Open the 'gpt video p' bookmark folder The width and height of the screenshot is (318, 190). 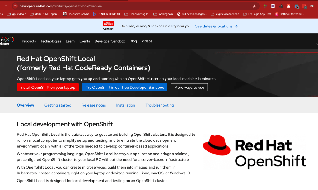[x=16, y=14]
